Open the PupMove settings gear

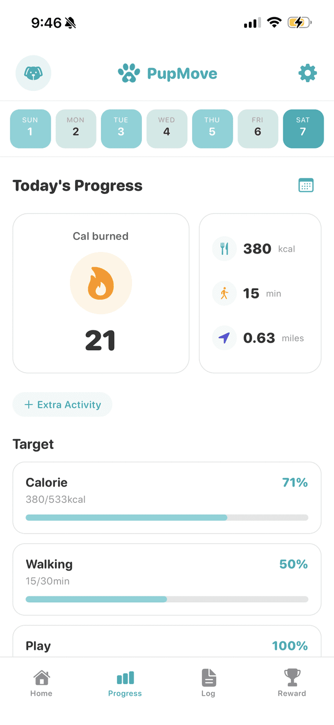307,73
